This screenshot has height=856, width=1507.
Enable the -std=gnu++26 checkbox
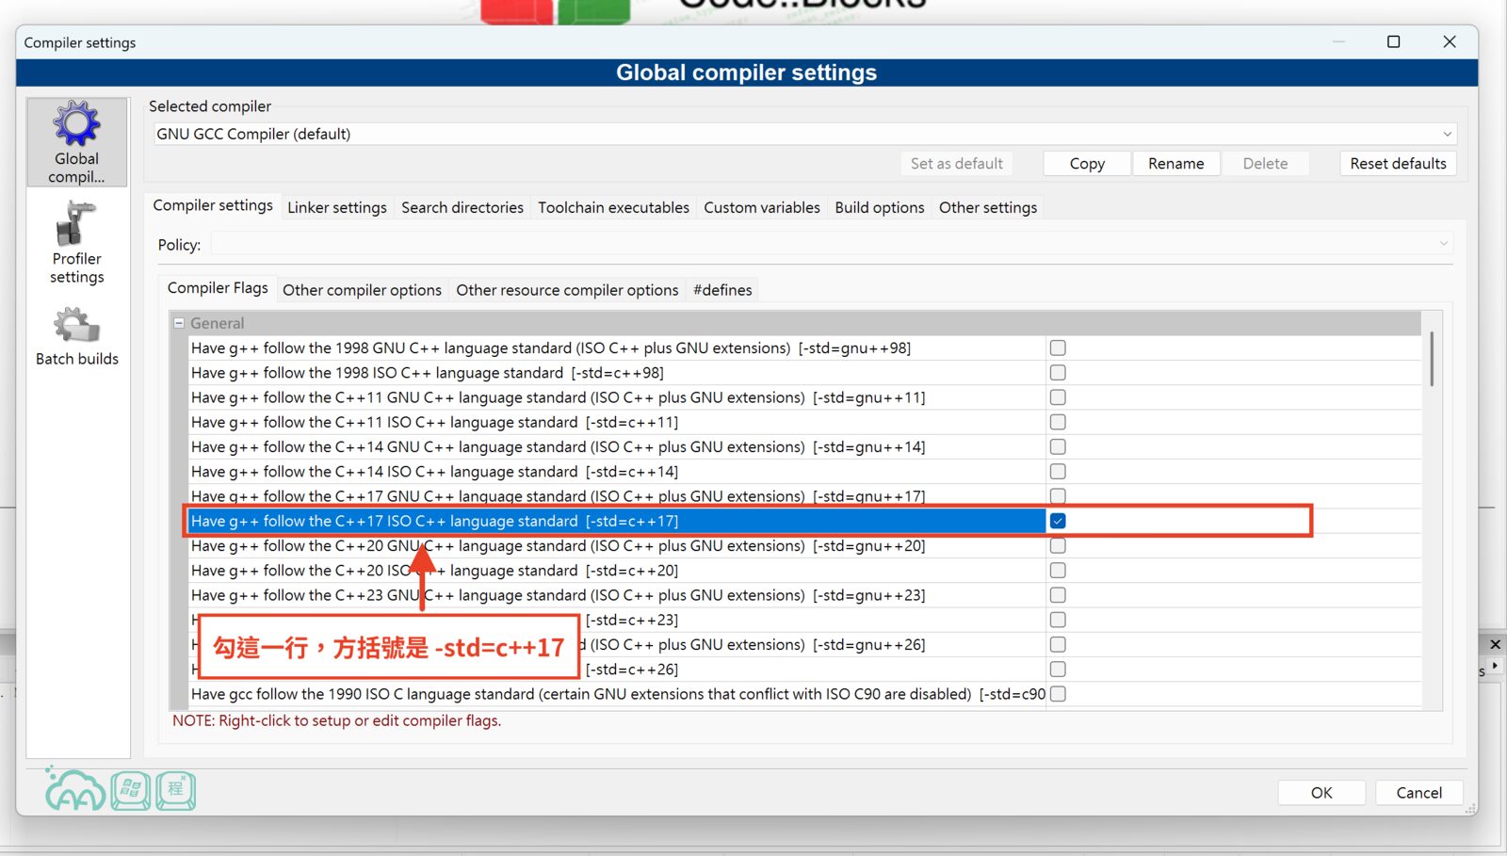pyautogui.click(x=1058, y=644)
